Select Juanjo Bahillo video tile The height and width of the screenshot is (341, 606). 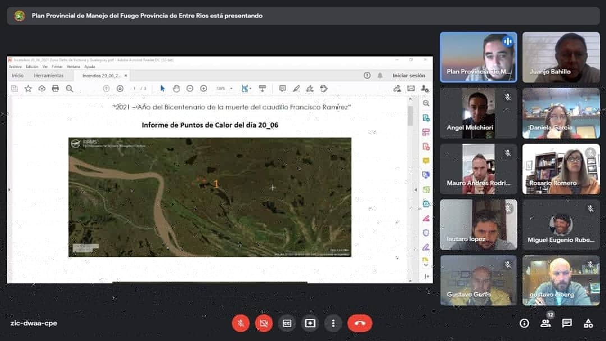pos(561,57)
